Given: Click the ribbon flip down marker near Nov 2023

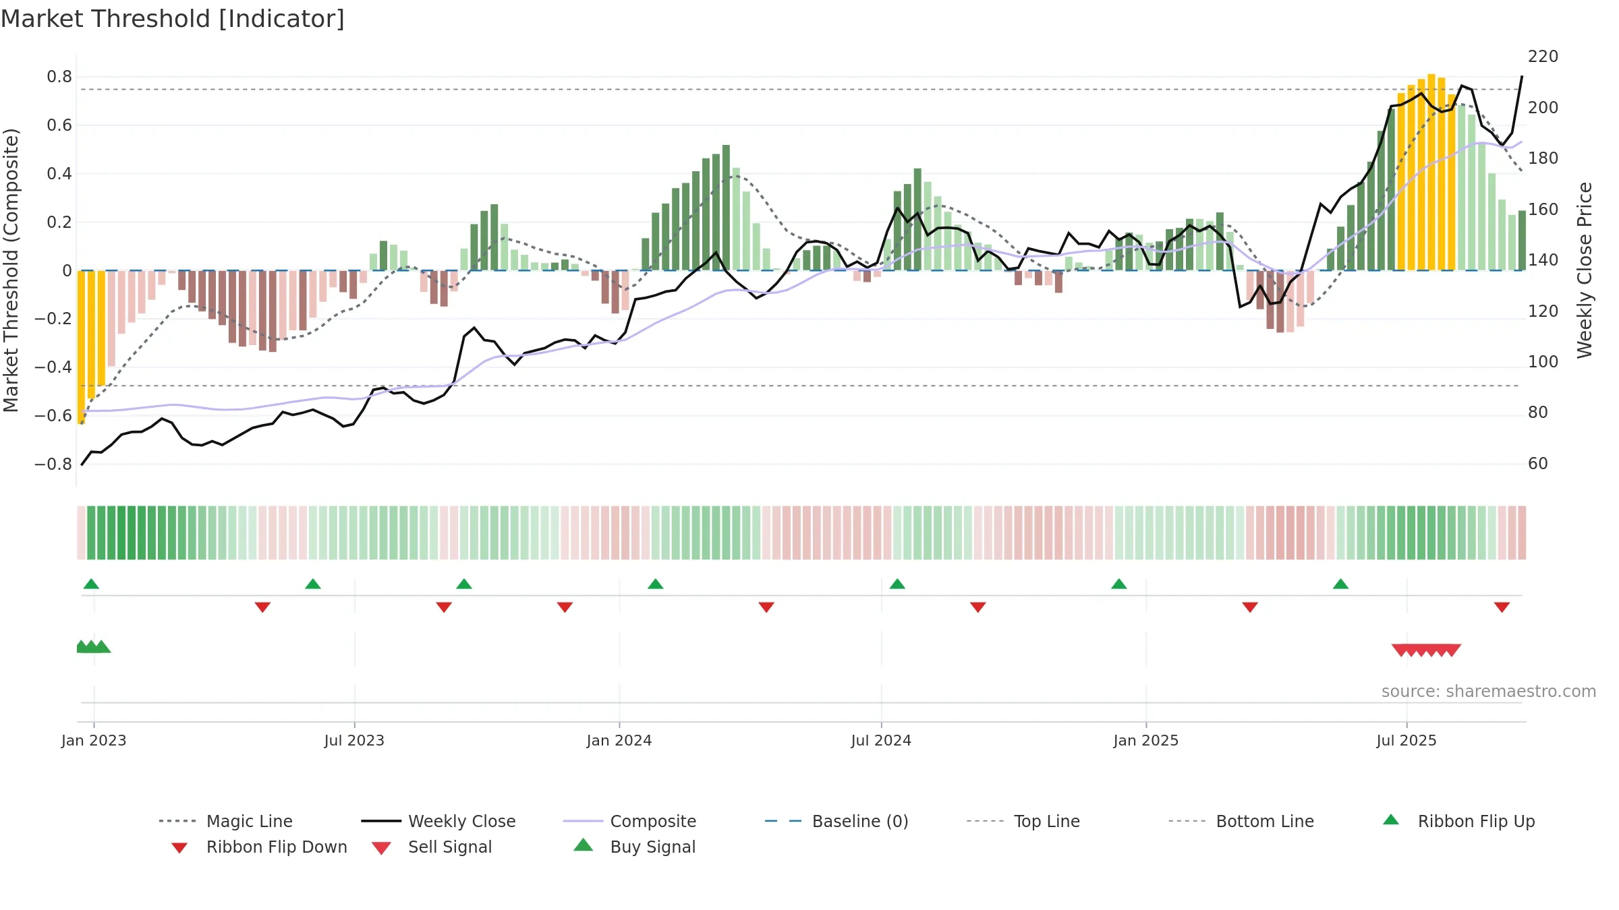Looking at the screenshot, I should pyautogui.click(x=565, y=607).
